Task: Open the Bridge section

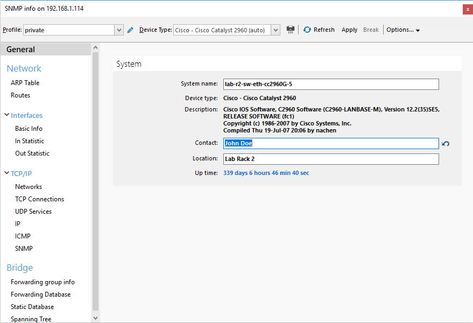Action: (19, 268)
